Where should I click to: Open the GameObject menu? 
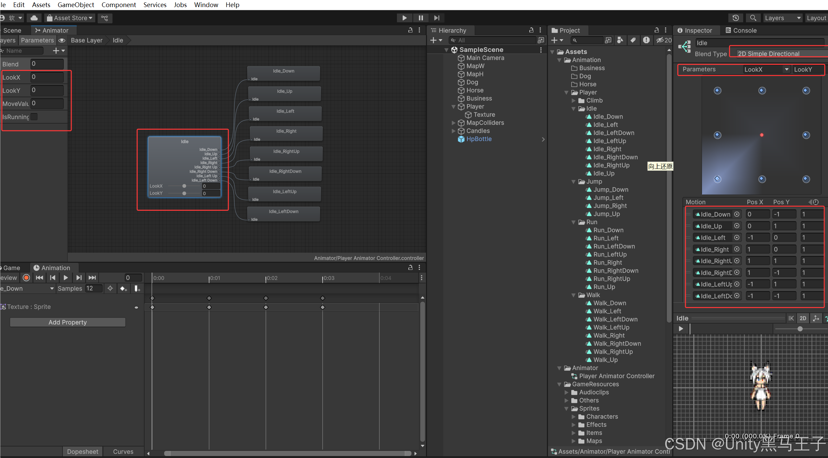tap(76, 5)
